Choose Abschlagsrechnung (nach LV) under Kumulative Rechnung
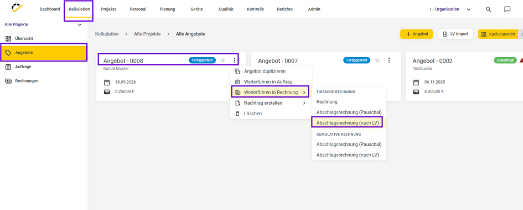 point(349,155)
